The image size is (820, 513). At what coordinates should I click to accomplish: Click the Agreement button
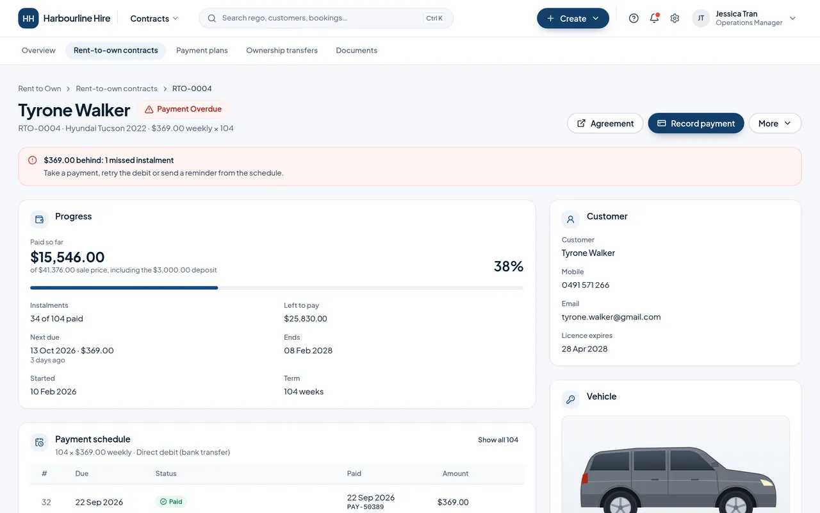pyautogui.click(x=605, y=123)
